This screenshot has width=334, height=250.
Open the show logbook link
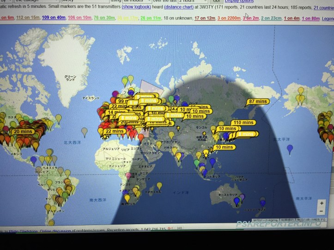coord(135,8)
